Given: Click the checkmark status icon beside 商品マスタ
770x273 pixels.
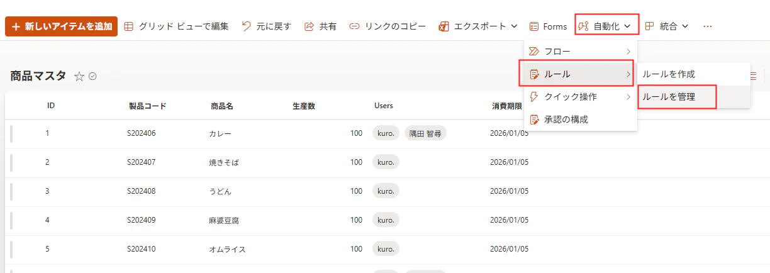Looking at the screenshot, I should coord(93,77).
